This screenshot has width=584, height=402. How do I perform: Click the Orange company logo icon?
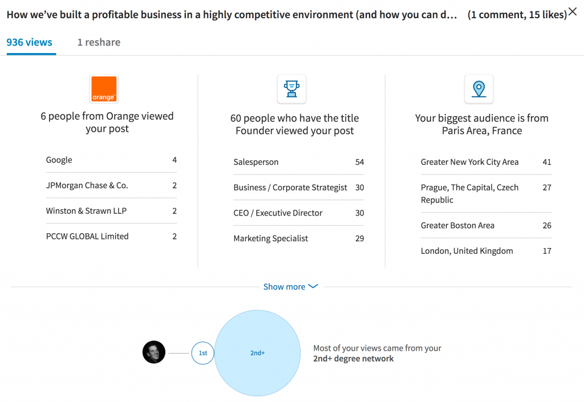click(x=104, y=89)
